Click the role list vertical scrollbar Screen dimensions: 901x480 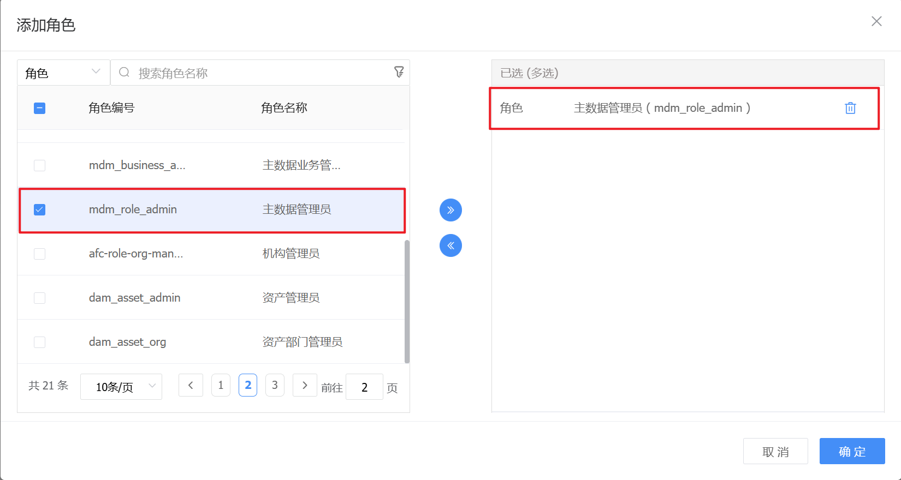pos(407,301)
